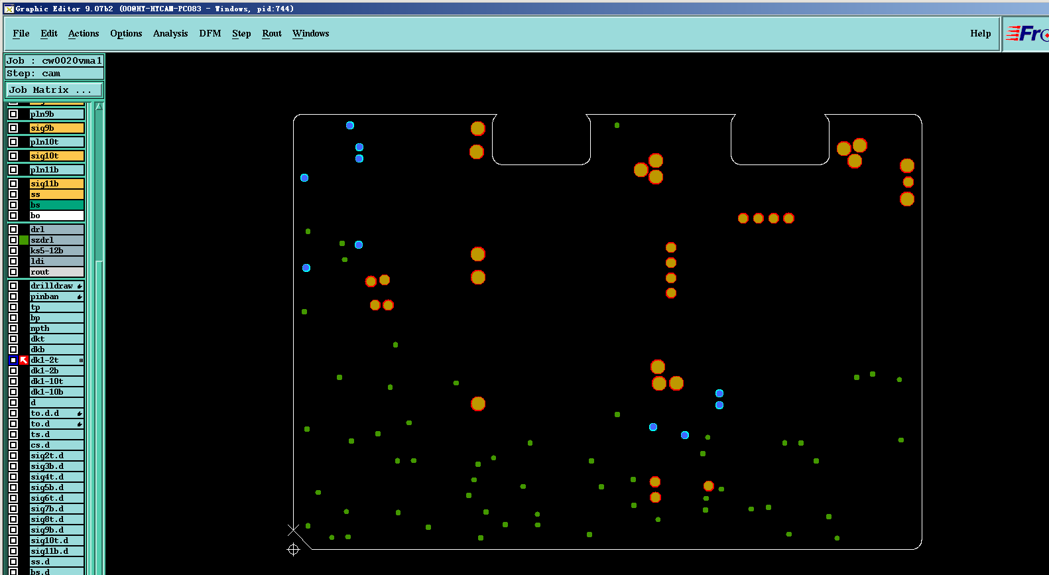
Task: Select the ldi layer name
Action: click(57, 261)
